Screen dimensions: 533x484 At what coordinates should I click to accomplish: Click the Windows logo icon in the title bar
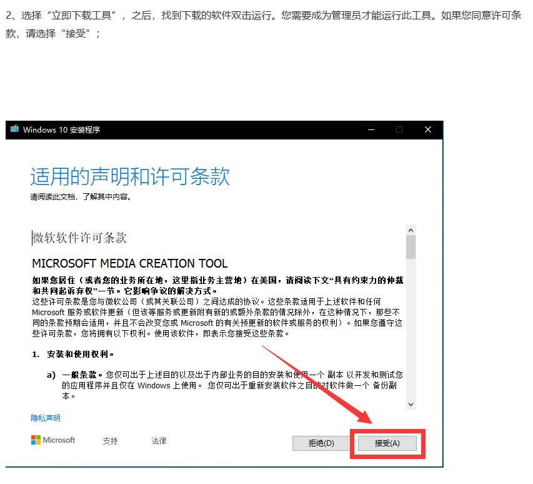pos(14,129)
